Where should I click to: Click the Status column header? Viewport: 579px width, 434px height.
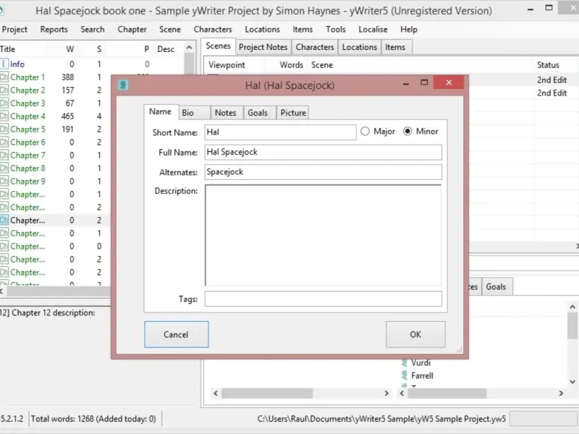548,65
